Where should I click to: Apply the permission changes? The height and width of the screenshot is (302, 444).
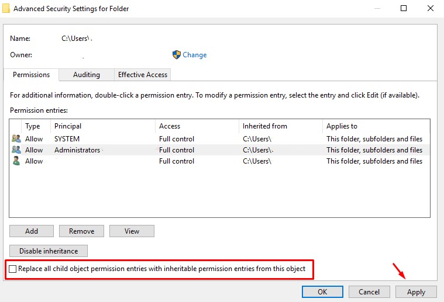(x=416, y=291)
